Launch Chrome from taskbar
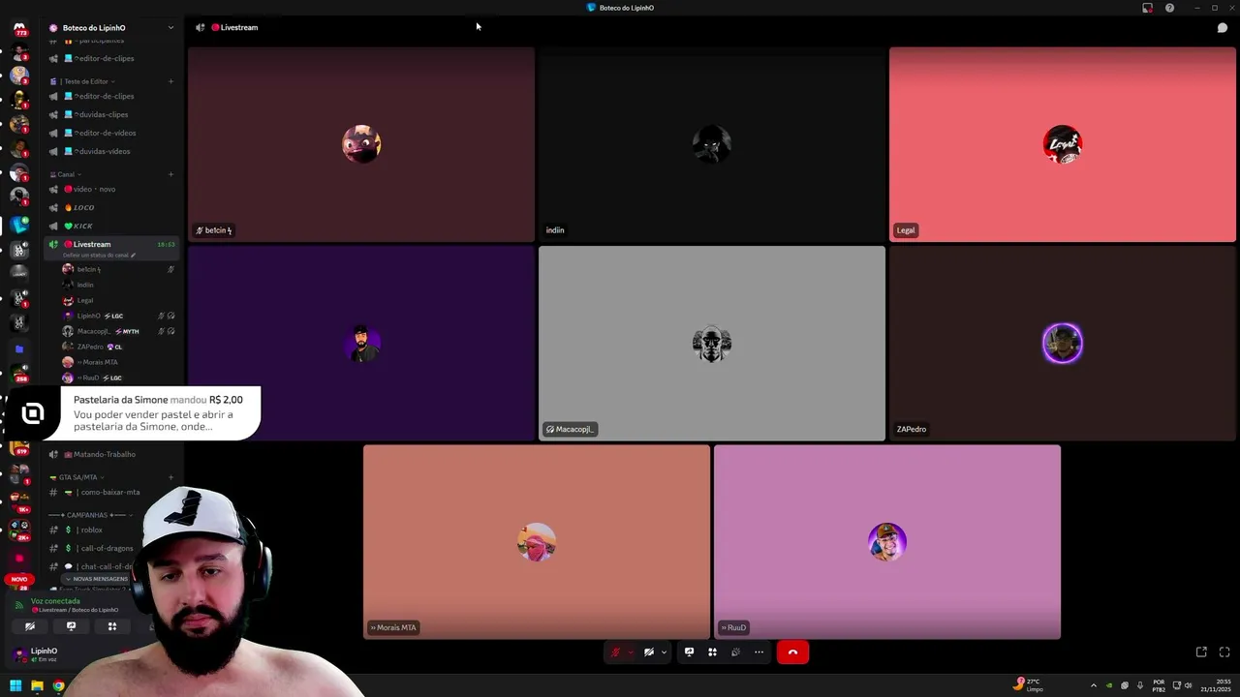1240x697 pixels. (x=58, y=686)
